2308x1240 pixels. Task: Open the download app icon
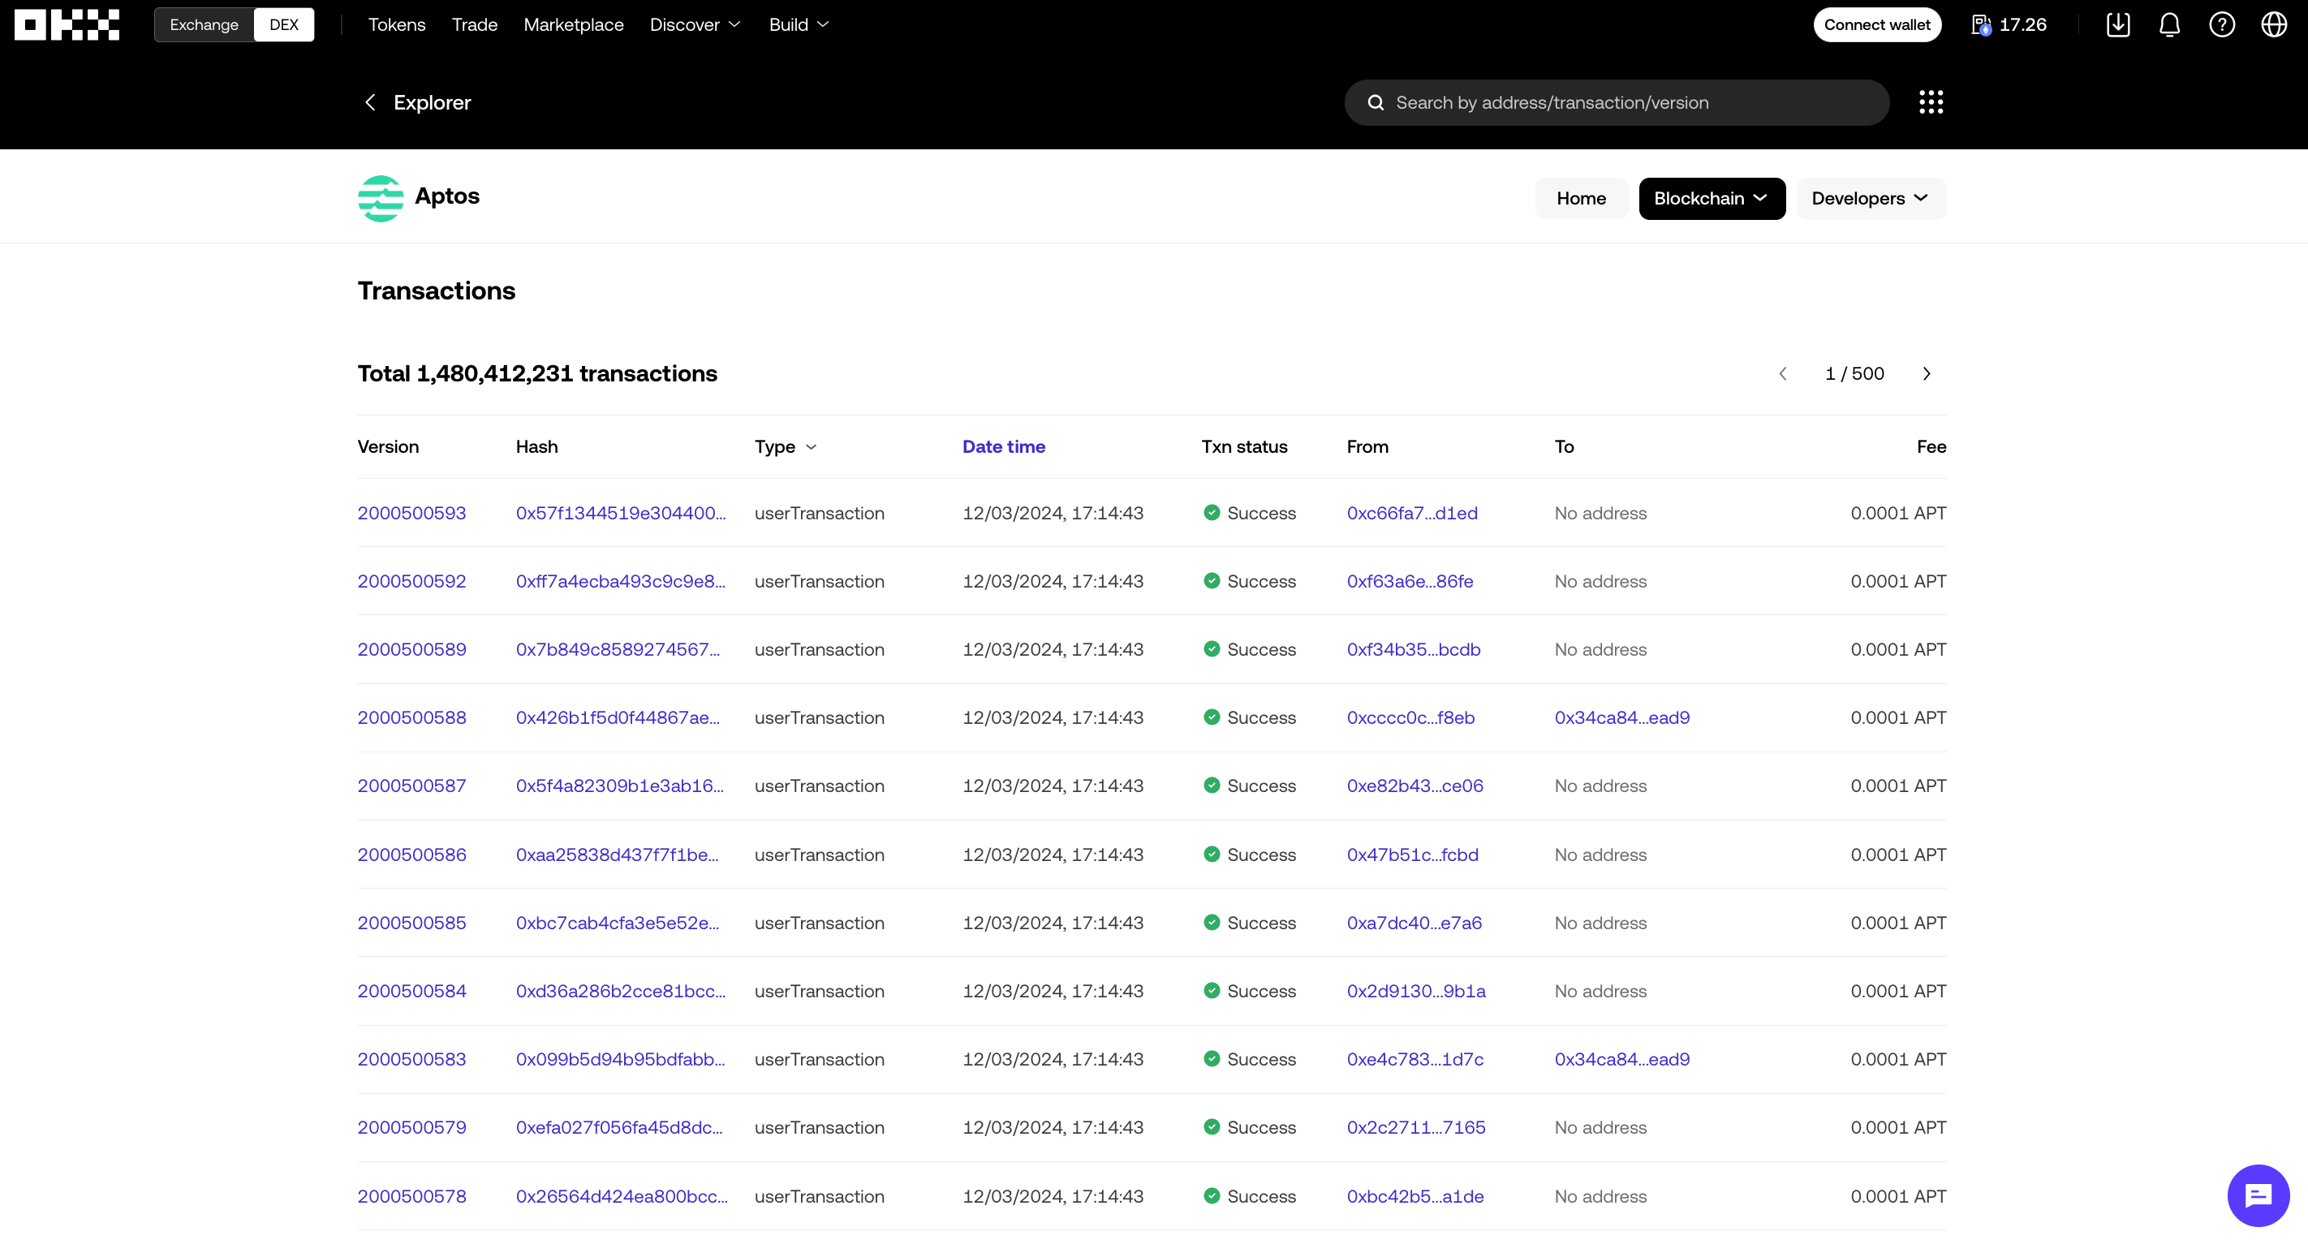[2117, 25]
